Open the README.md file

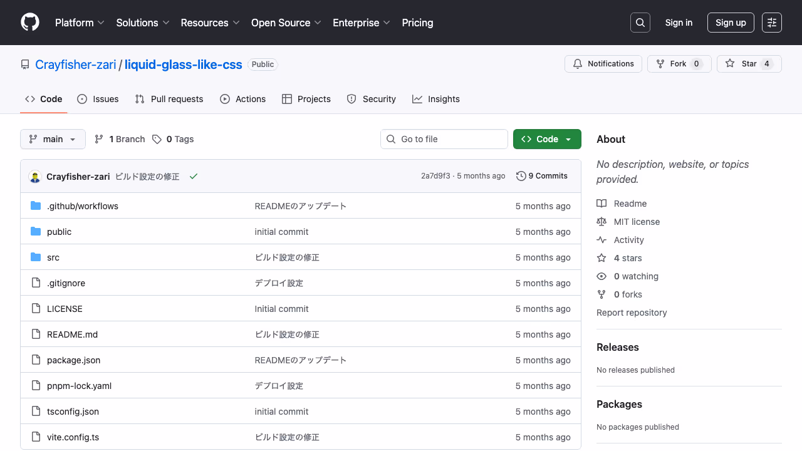click(72, 334)
